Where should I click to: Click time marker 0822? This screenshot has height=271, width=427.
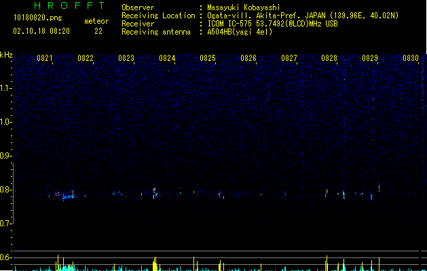click(x=86, y=58)
